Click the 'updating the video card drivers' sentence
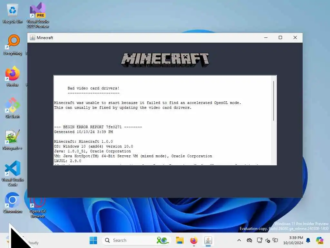The height and width of the screenshot is (248, 330). pos(123,108)
